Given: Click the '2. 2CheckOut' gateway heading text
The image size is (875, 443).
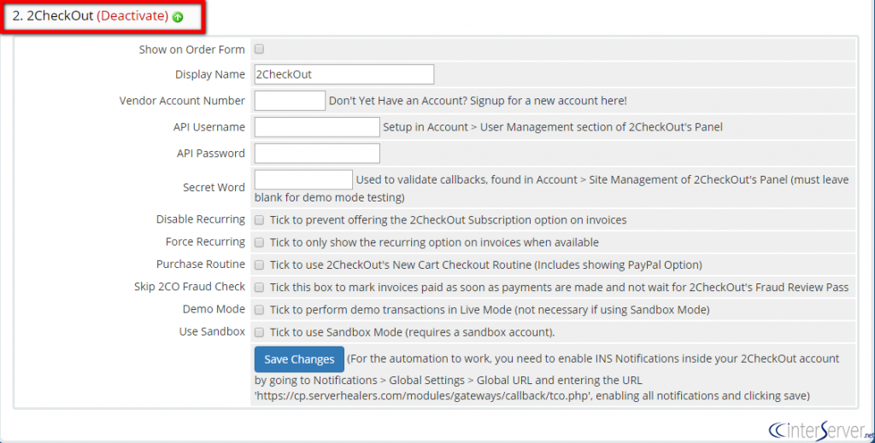Looking at the screenshot, I should (52, 15).
